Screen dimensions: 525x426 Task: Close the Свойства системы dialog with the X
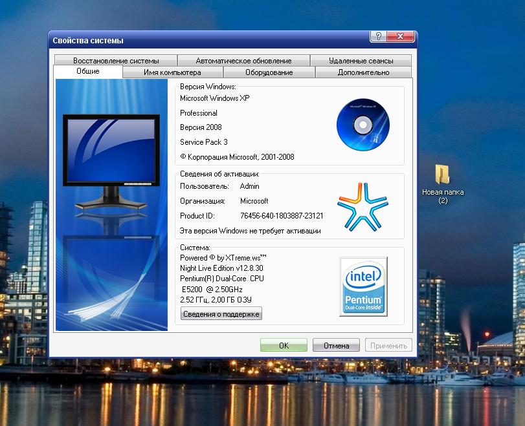[x=401, y=37]
